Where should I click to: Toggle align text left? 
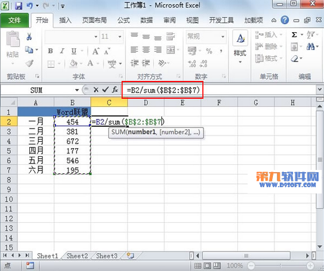point(134,50)
